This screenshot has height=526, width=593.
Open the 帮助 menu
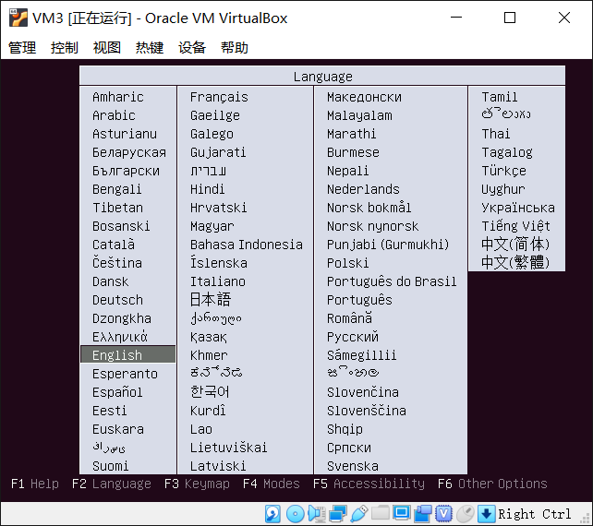coord(235,48)
